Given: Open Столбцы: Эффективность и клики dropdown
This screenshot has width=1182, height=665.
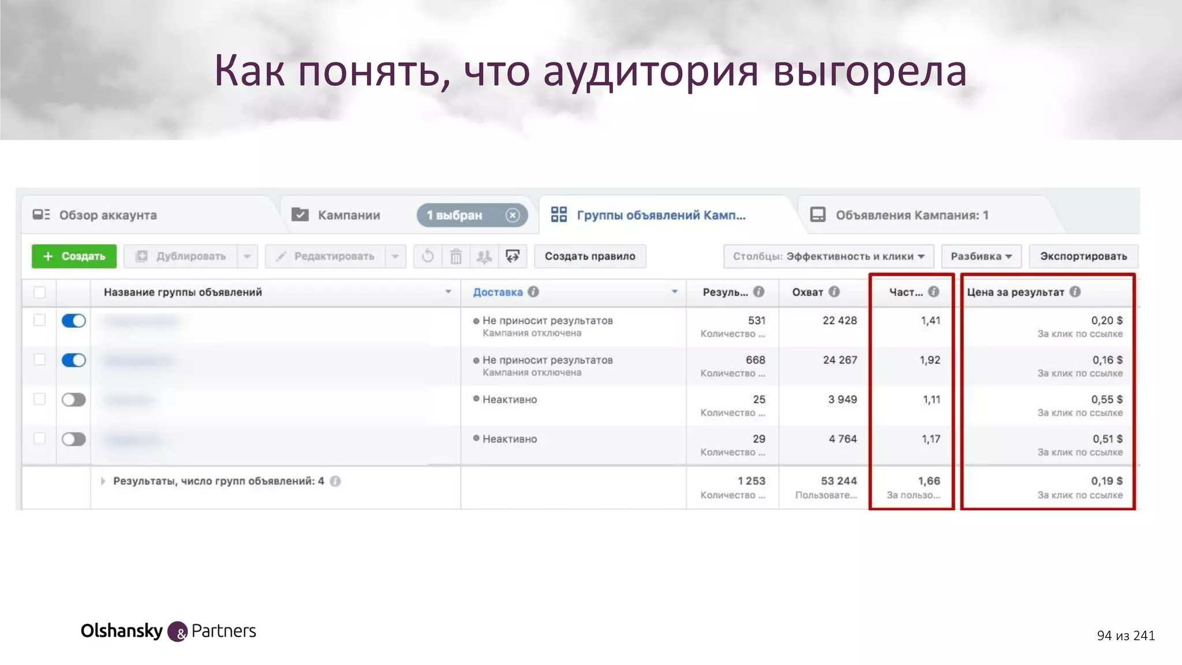Looking at the screenshot, I should tap(829, 256).
